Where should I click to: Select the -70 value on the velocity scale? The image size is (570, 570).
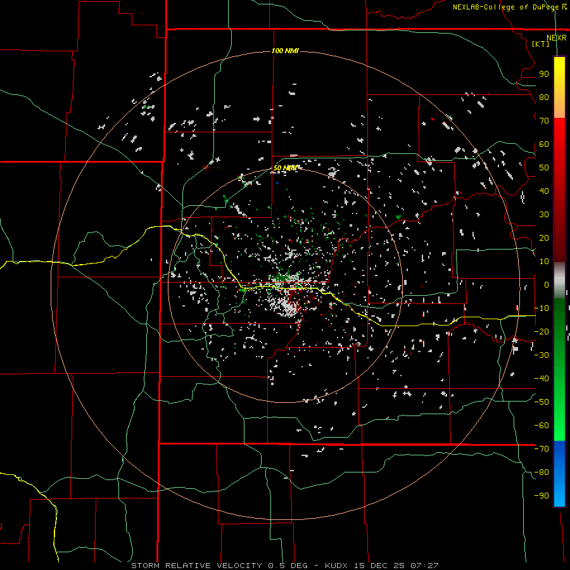[541, 449]
